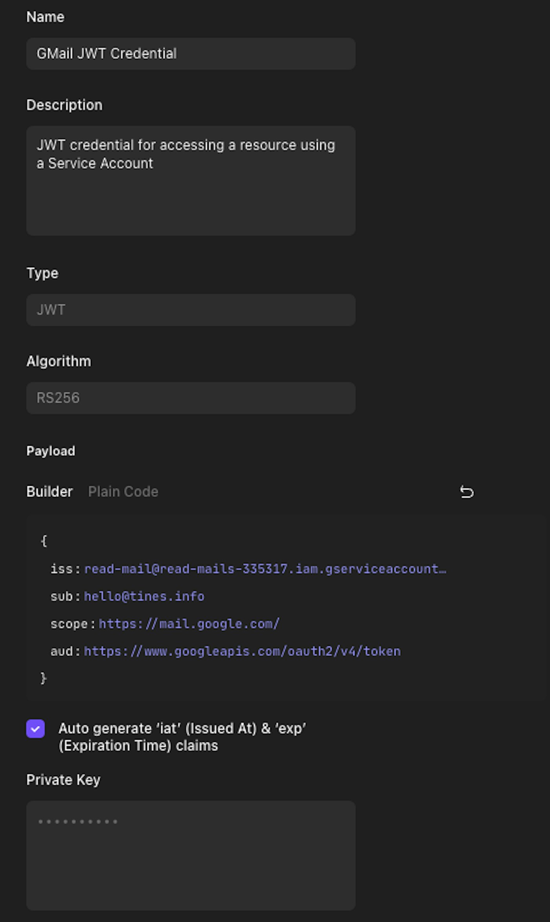Click the sub key in the payload
550x922 pixels.
[62, 597]
